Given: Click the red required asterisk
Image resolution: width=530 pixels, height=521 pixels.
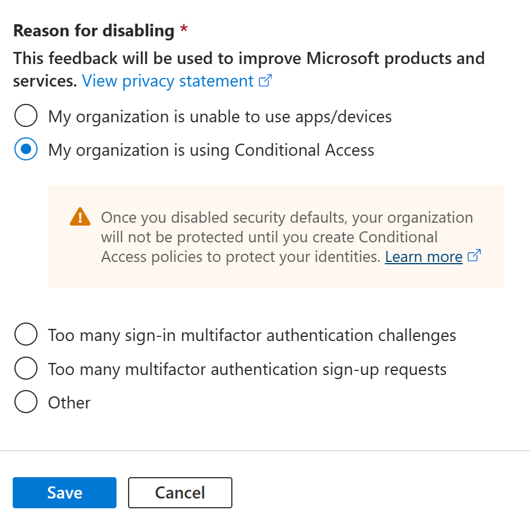Looking at the screenshot, I should [184, 31].
